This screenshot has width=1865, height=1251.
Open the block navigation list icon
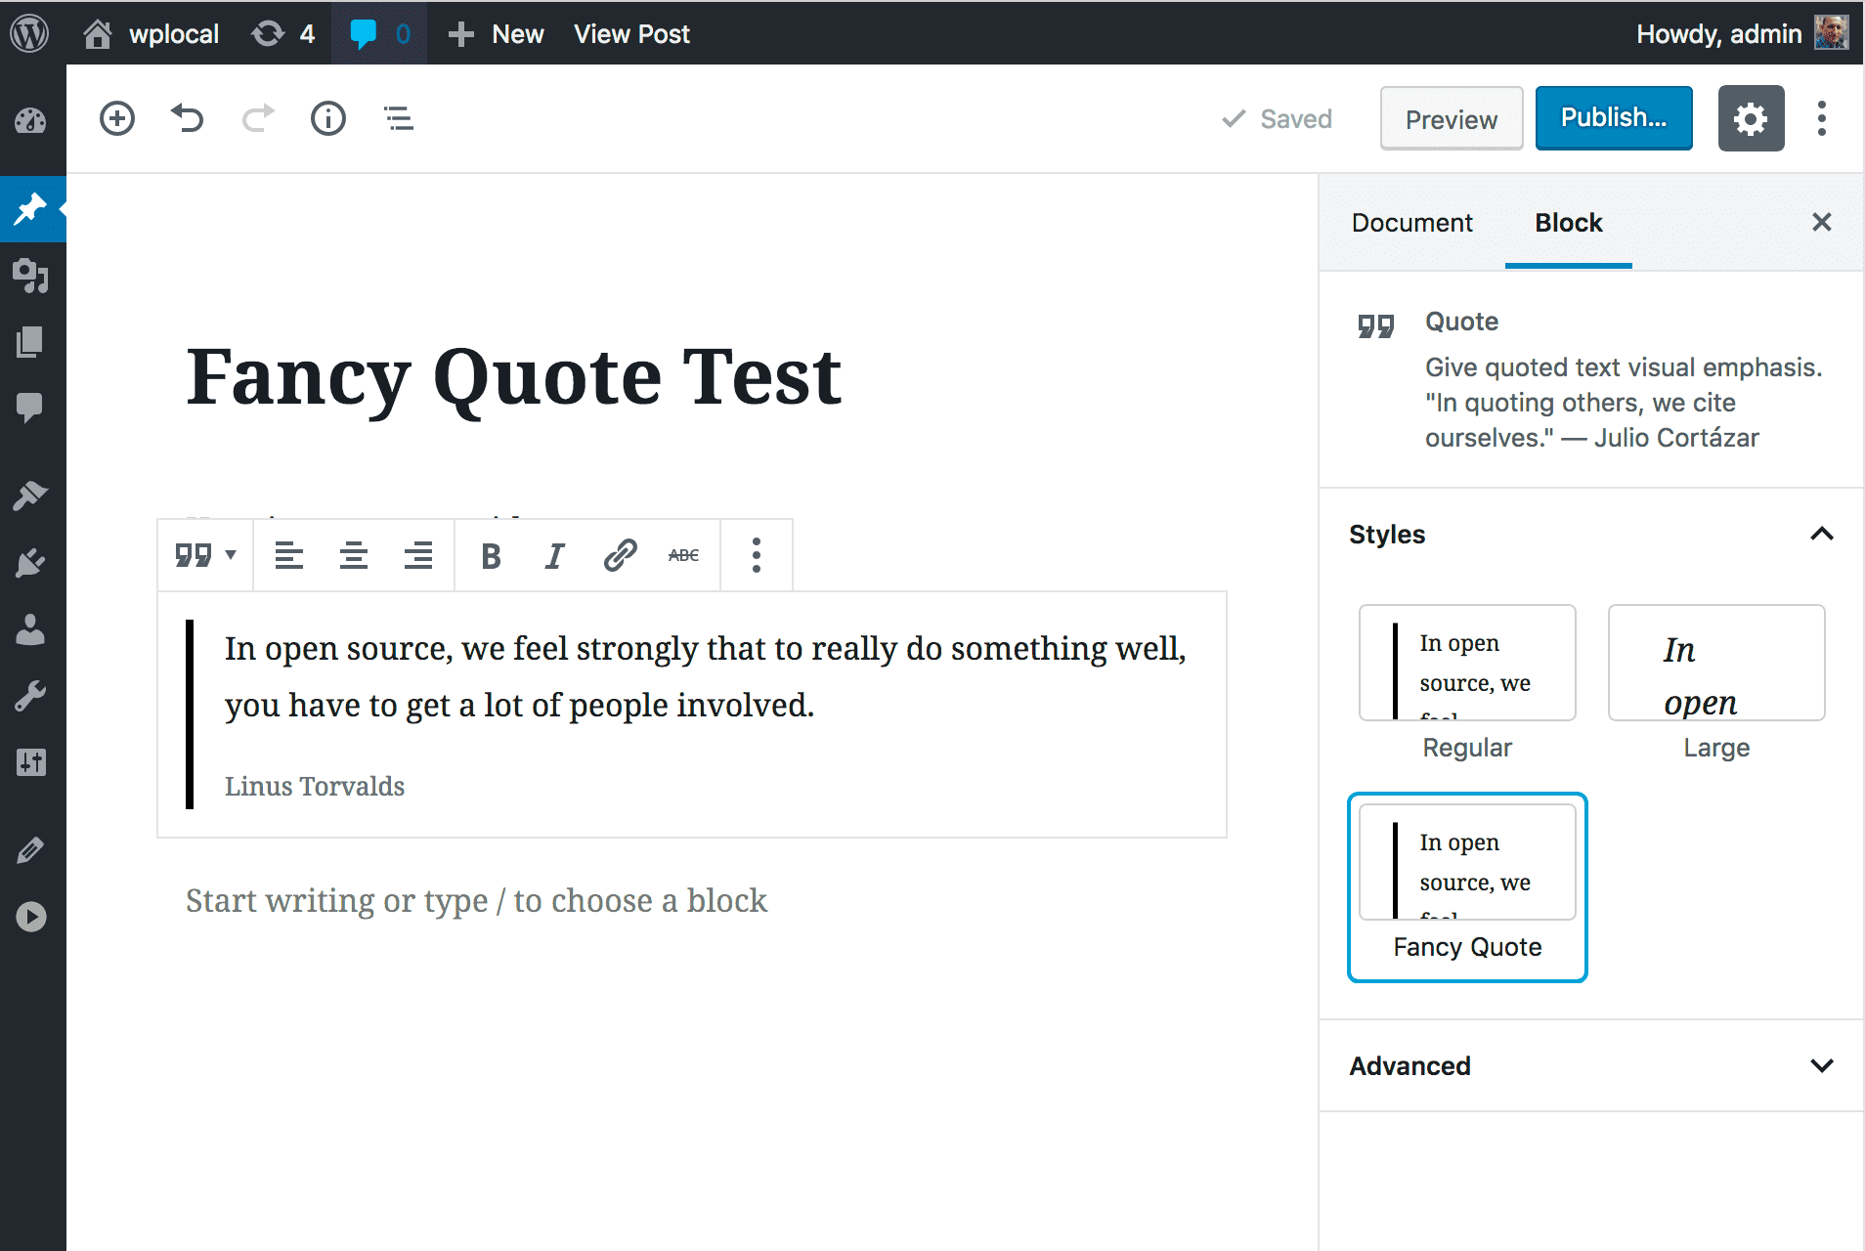pyautogui.click(x=398, y=118)
